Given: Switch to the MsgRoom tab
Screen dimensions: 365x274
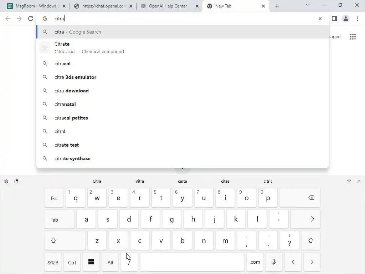Looking at the screenshot, I should 37,6.
